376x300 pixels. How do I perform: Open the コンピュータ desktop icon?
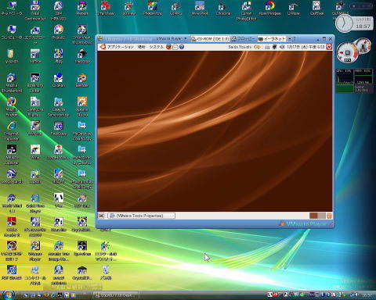pyautogui.click(x=12, y=32)
